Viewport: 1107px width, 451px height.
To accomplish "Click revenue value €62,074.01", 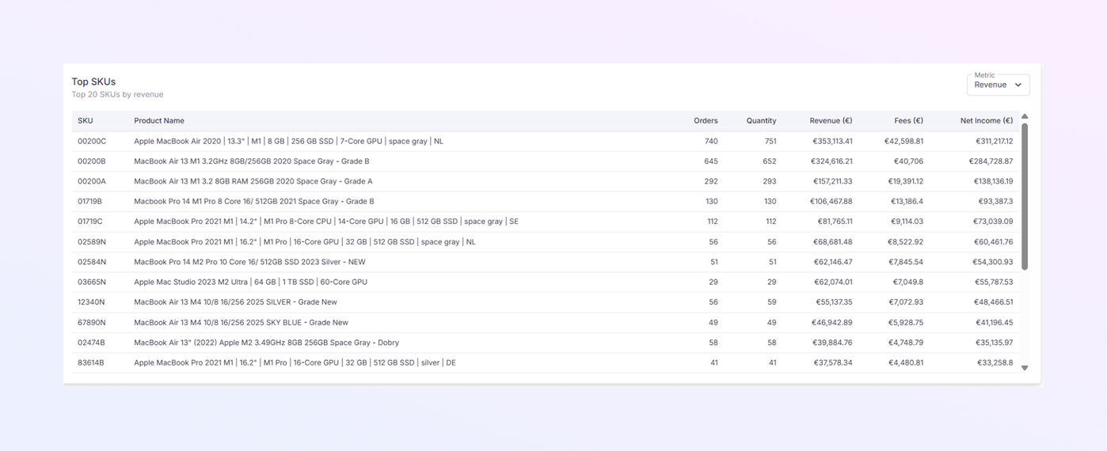I will tap(833, 282).
